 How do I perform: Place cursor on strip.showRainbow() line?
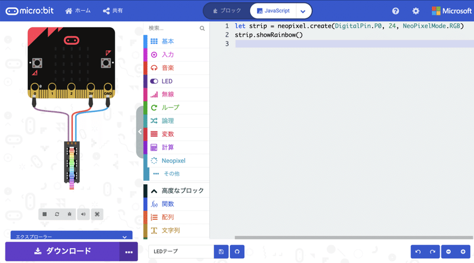268,35
